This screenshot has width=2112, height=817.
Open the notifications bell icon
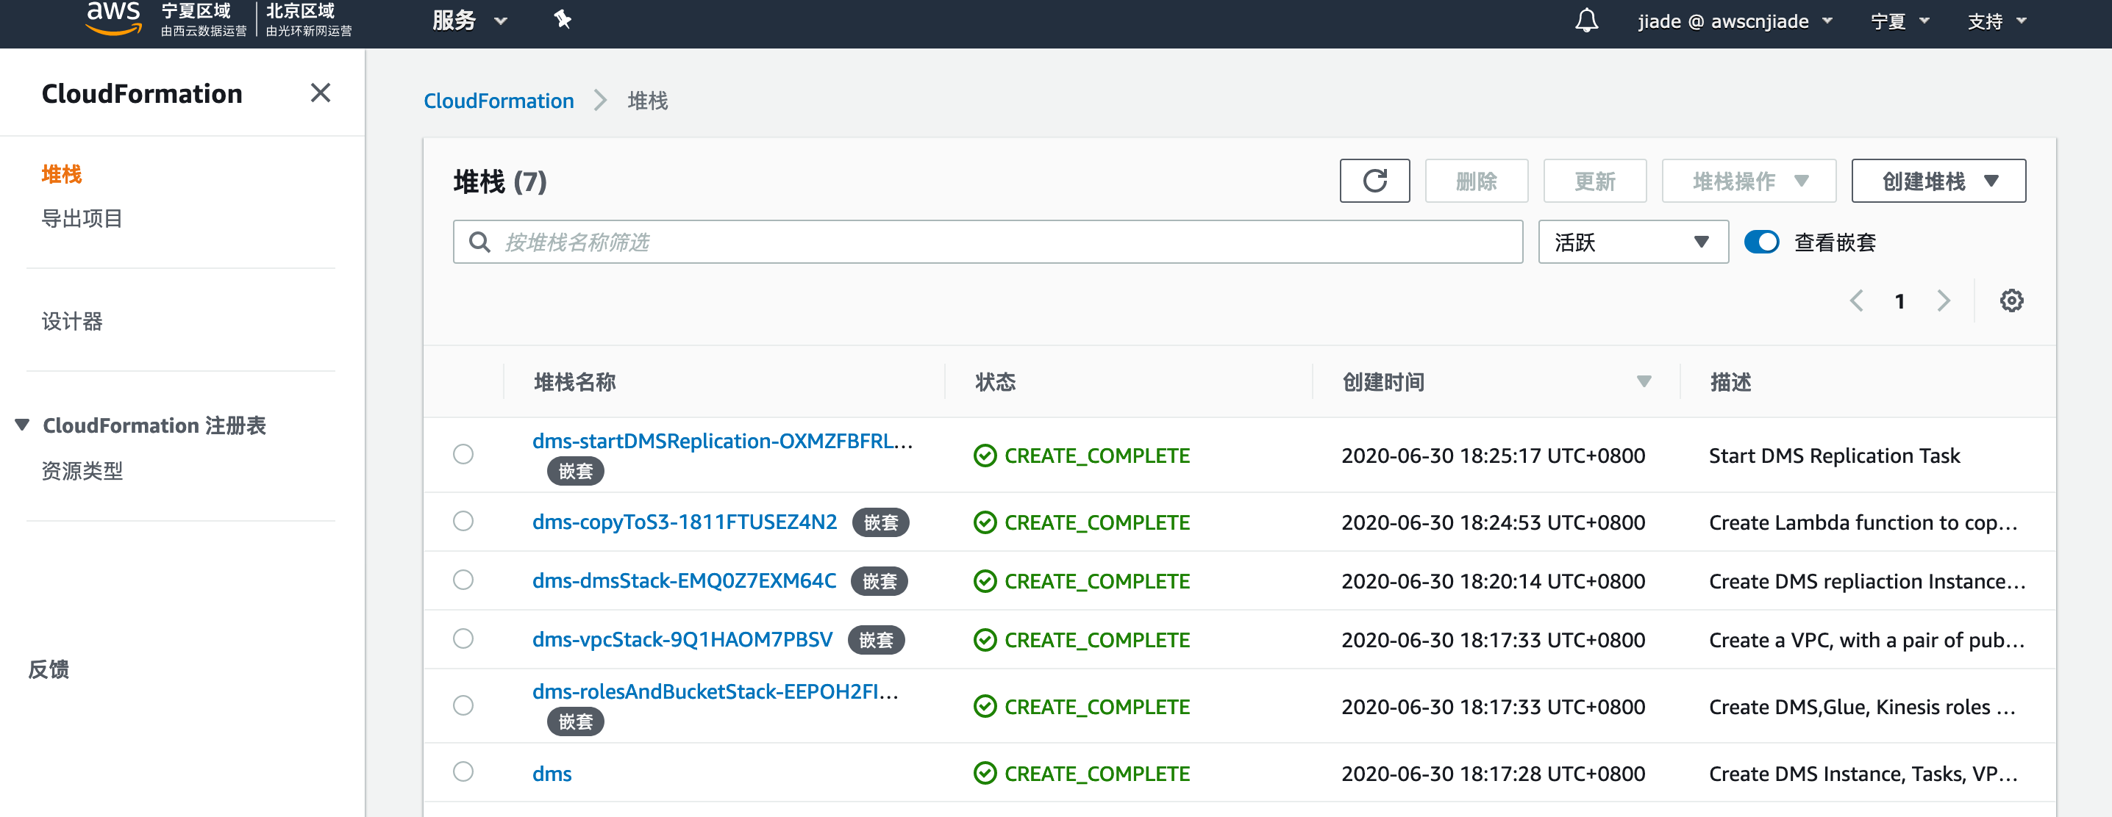point(1585,21)
